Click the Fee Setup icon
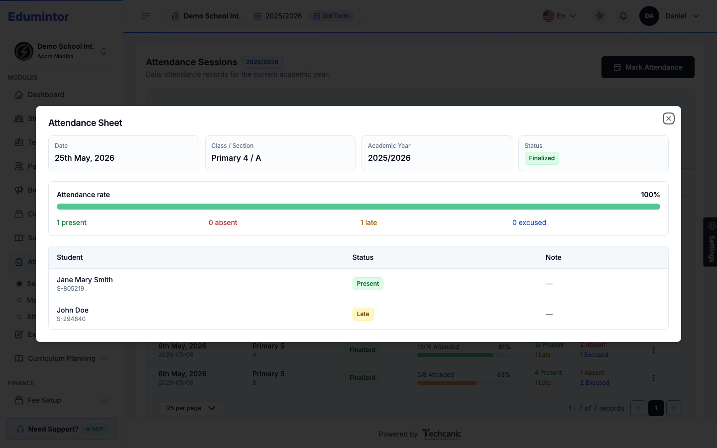The image size is (717, 448). click(x=19, y=400)
